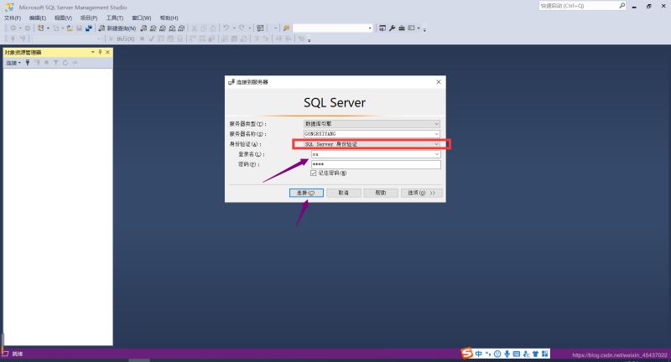
Task: Open the 项目(P) menu
Action: point(89,18)
